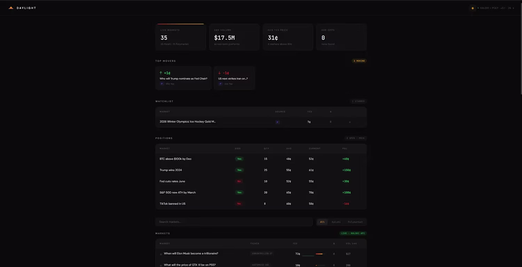
Task: Click the LIVE · KALSHI API badge
Action: click(x=353, y=233)
